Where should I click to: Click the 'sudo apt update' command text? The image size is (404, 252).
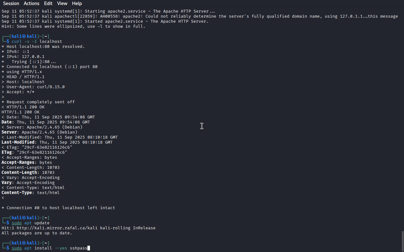point(31,223)
